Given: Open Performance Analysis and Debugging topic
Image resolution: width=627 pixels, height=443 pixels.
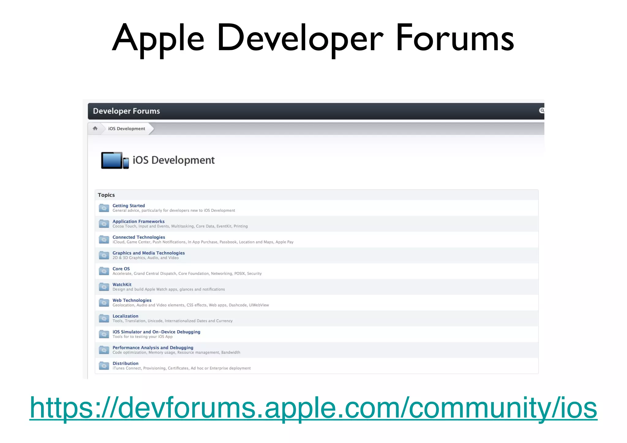Looking at the screenshot, I should (153, 347).
